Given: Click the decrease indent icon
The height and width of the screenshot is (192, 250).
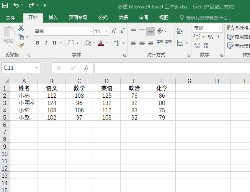Looking at the screenshot, I should [x=160, y=43].
